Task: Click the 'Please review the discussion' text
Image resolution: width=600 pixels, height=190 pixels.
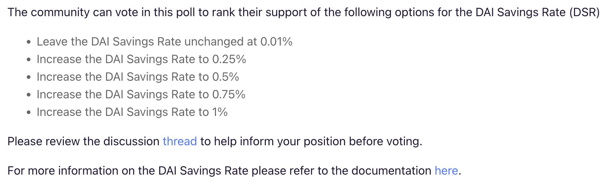Action: point(83,142)
